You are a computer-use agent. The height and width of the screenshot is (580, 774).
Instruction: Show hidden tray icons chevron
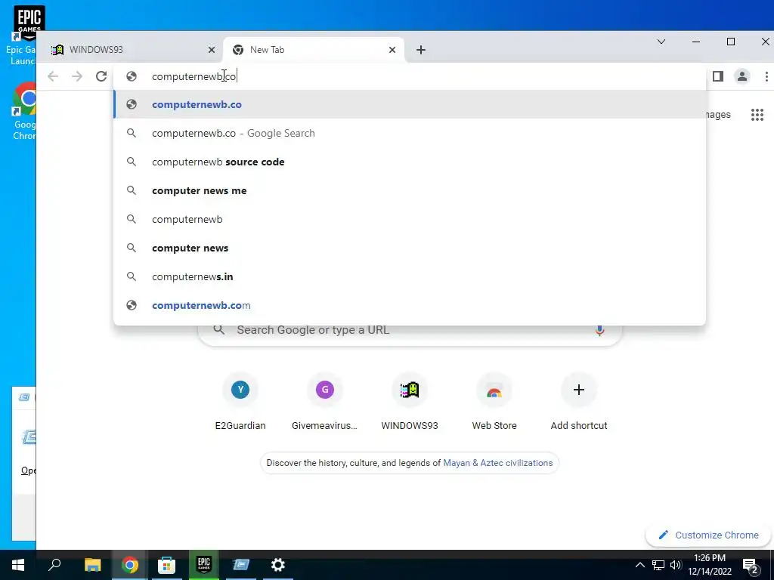point(639,565)
